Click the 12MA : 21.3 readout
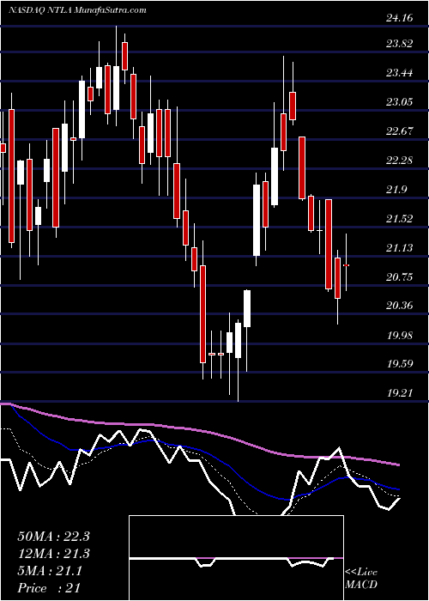 coord(53,554)
